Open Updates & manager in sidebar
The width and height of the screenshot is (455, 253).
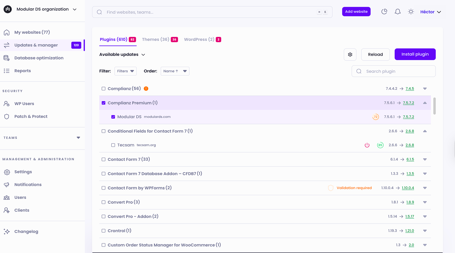click(x=42, y=45)
